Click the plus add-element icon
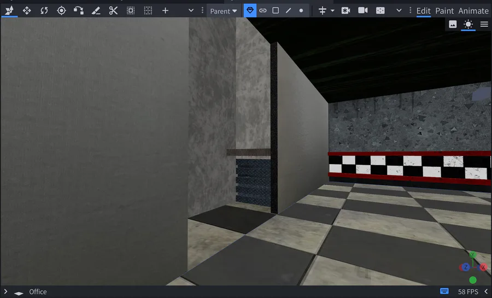Image resolution: width=492 pixels, height=298 pixels. [x=165, y=11]
